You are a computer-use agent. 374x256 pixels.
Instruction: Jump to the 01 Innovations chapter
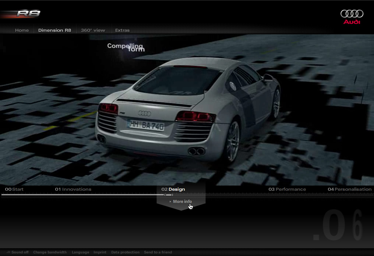click(x=73, y=189)
